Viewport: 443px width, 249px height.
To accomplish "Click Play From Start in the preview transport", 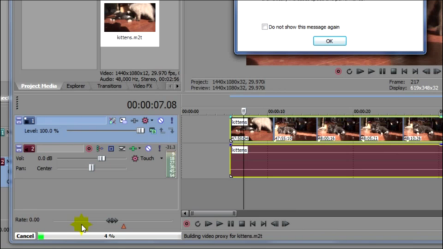I will 360,71.
